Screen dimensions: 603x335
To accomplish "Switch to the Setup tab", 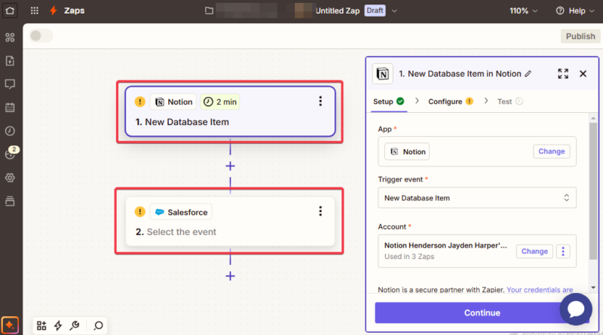I will (389, 102).
